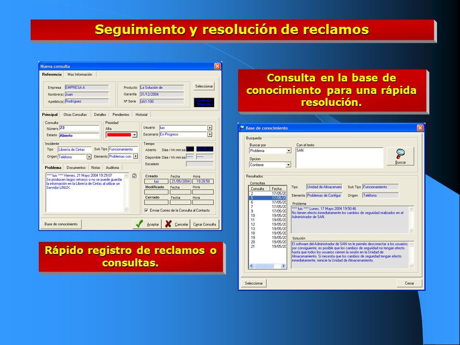Open the Pendientes tab

[121, 115]
